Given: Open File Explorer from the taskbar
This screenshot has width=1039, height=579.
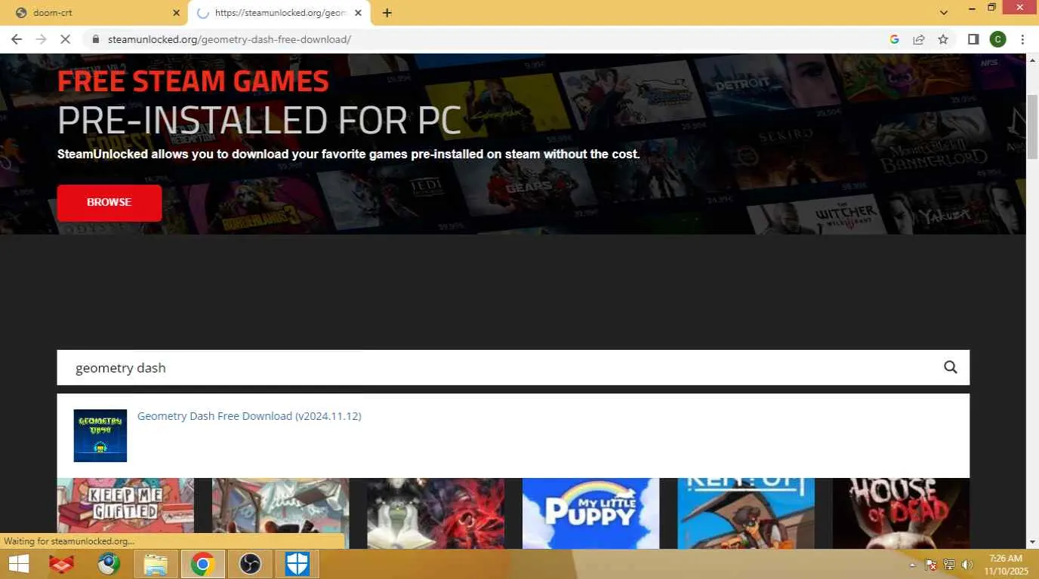Looking at the screenshot, I should point(156,564).
